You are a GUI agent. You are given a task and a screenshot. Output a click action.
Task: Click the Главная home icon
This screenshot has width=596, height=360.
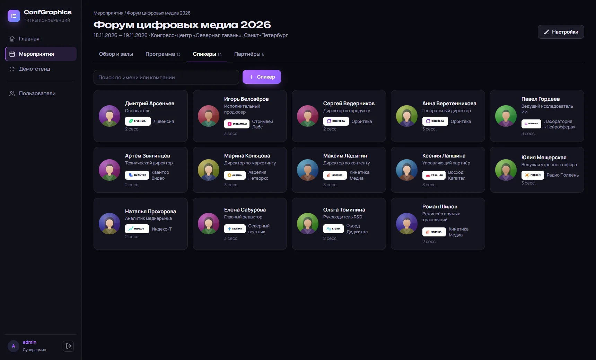(12, 39)
